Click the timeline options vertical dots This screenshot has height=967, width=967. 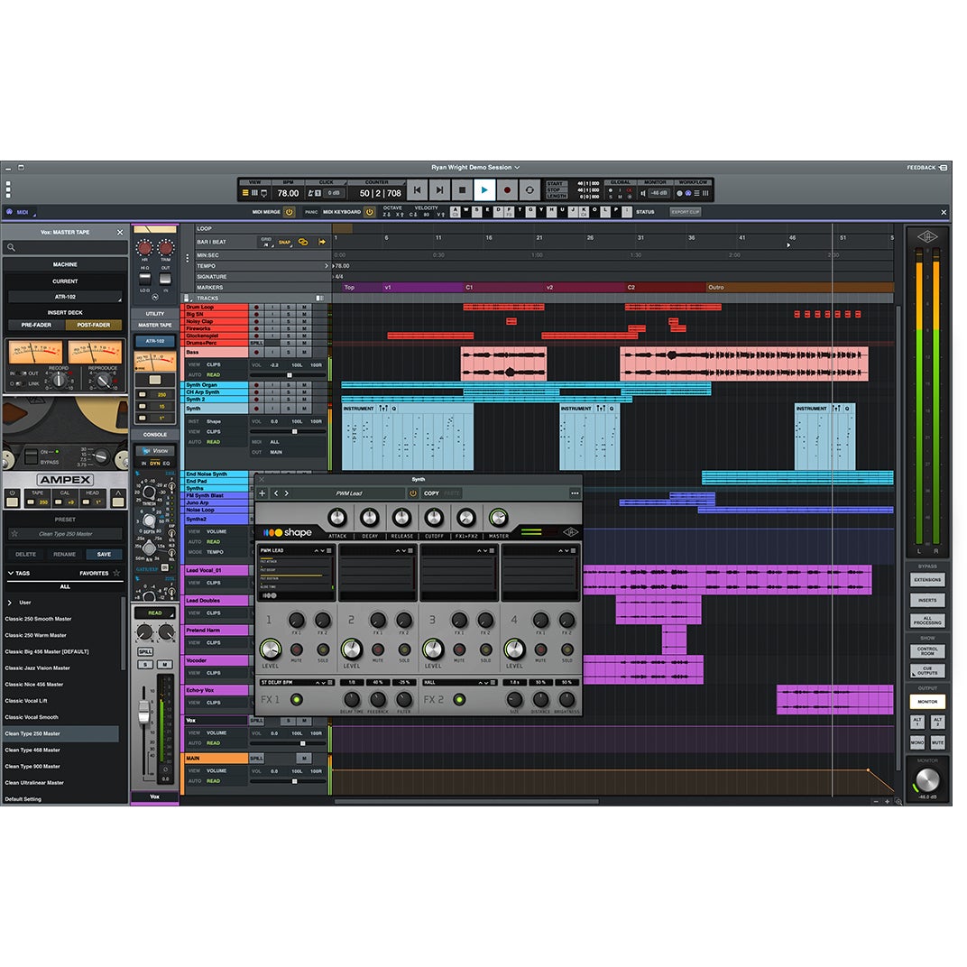(x=188, y=257)
